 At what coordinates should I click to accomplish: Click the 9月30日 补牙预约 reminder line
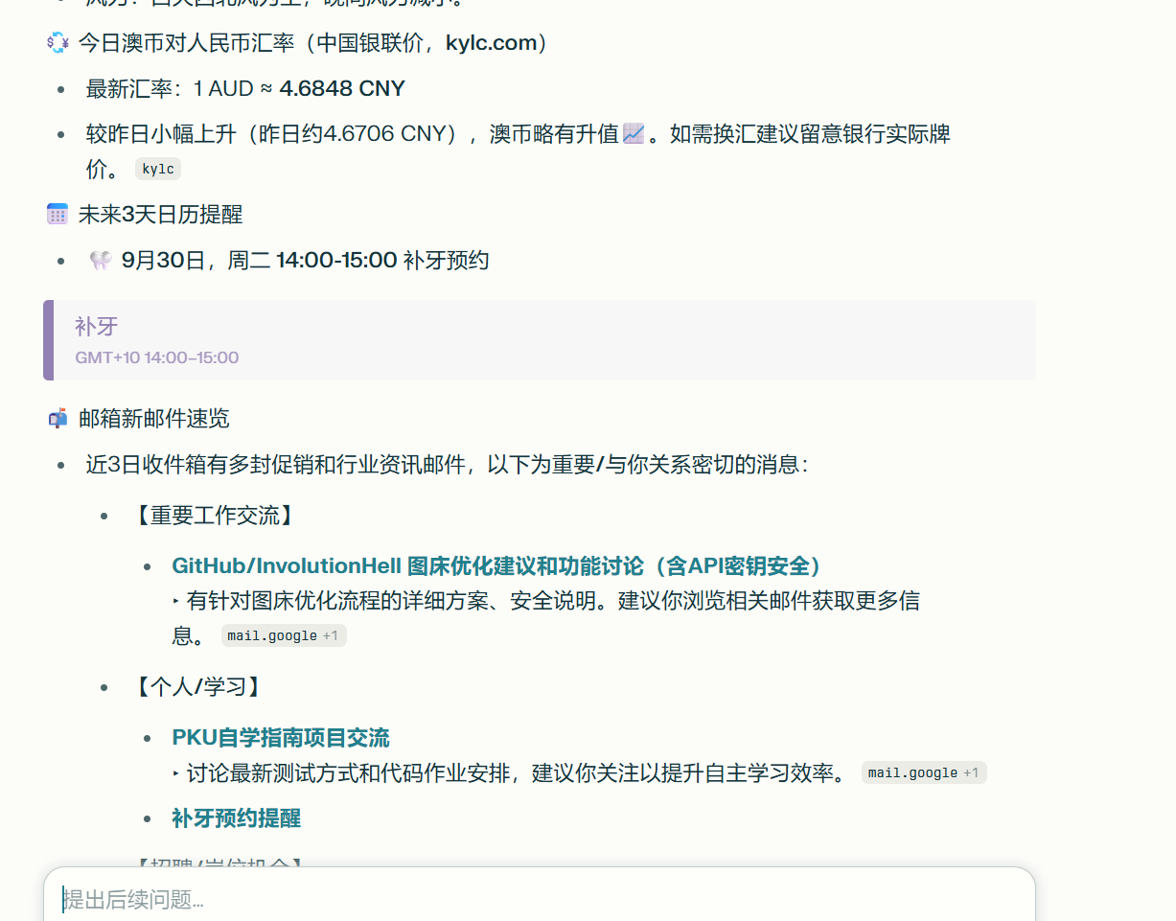click(x=306, y=261)
